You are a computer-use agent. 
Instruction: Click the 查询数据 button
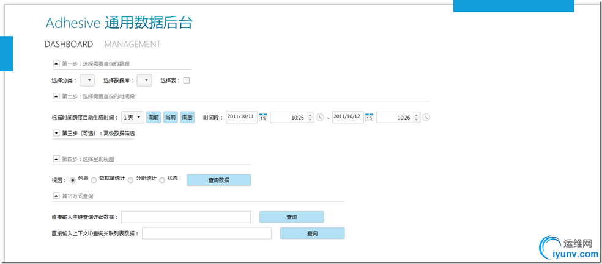tap(219, 180)
